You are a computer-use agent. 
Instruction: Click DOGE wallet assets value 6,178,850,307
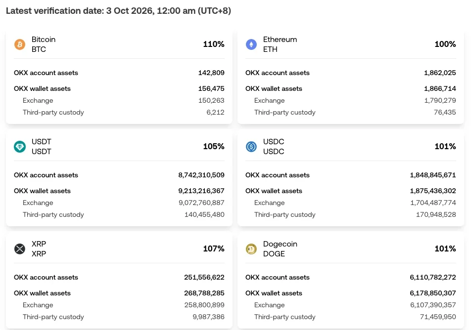(433, 293)
